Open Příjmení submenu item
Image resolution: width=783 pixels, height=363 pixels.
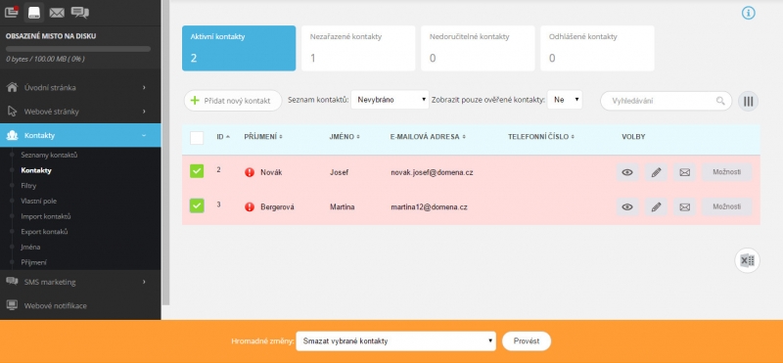pos(33,262)
